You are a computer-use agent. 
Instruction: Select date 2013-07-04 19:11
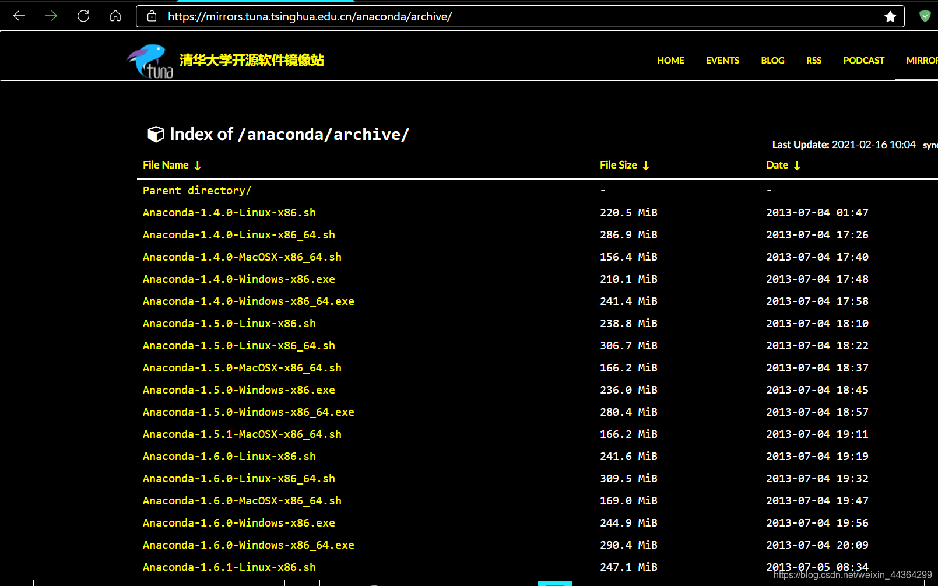(817, 434)
